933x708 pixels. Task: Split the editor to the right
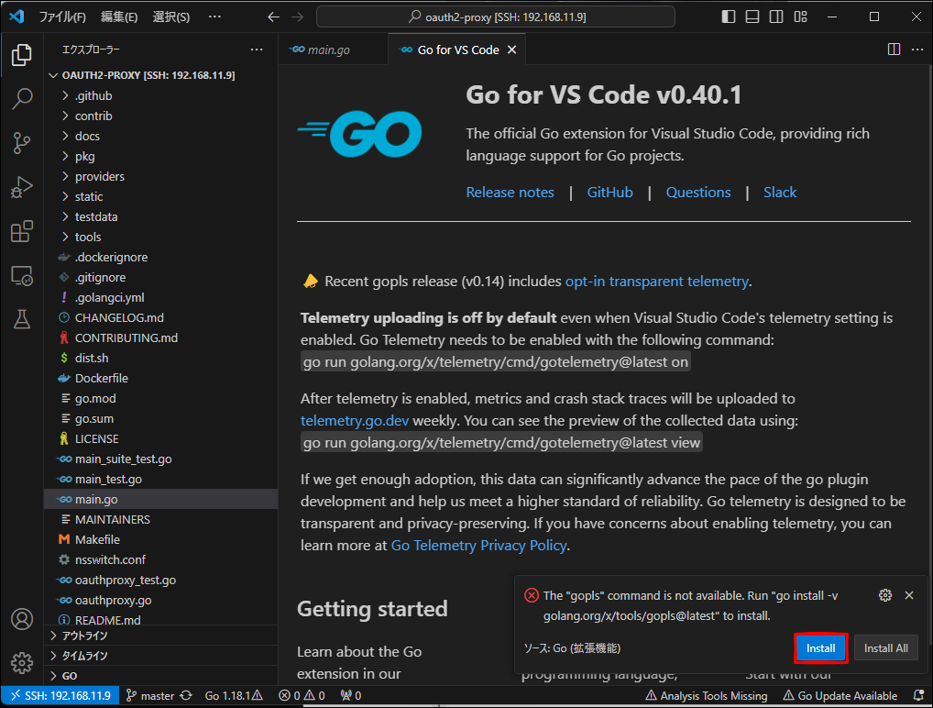click(894, 50)
